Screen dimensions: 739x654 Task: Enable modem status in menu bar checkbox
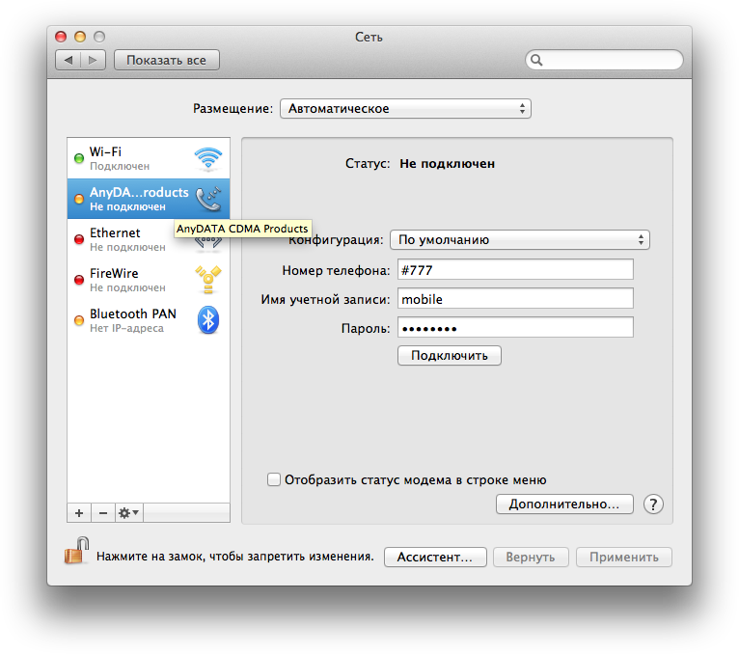click(273, 479)
